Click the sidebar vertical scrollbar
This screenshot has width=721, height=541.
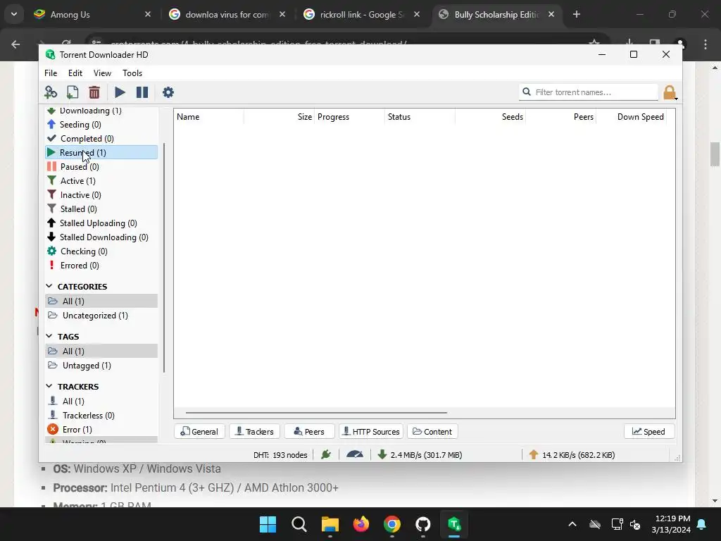[x=164, y=258]
